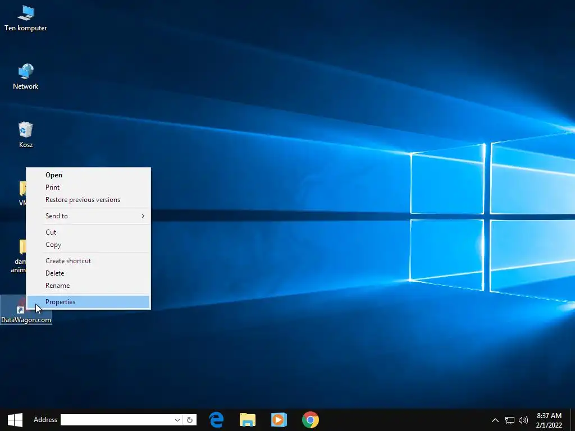Launch Google Chrome from taskbar

pos(310,420)
